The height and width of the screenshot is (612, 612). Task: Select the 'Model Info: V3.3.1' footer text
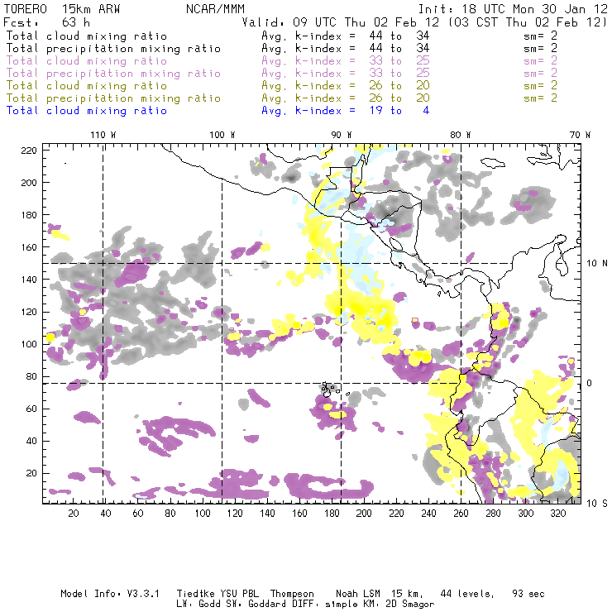(x=110, y=594)
